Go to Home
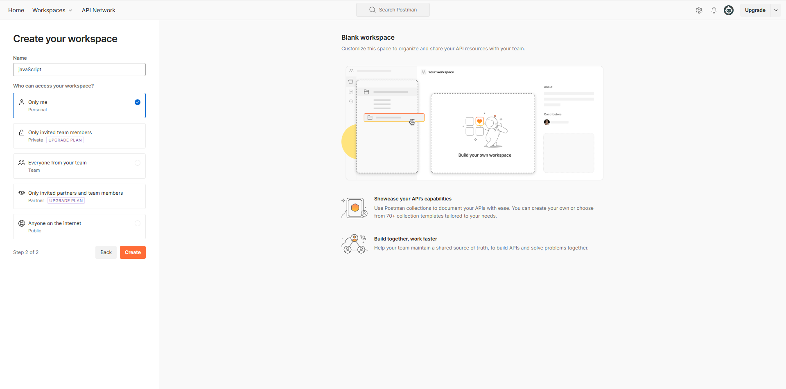The image size is (786, 389). click(x=16, y=10)
